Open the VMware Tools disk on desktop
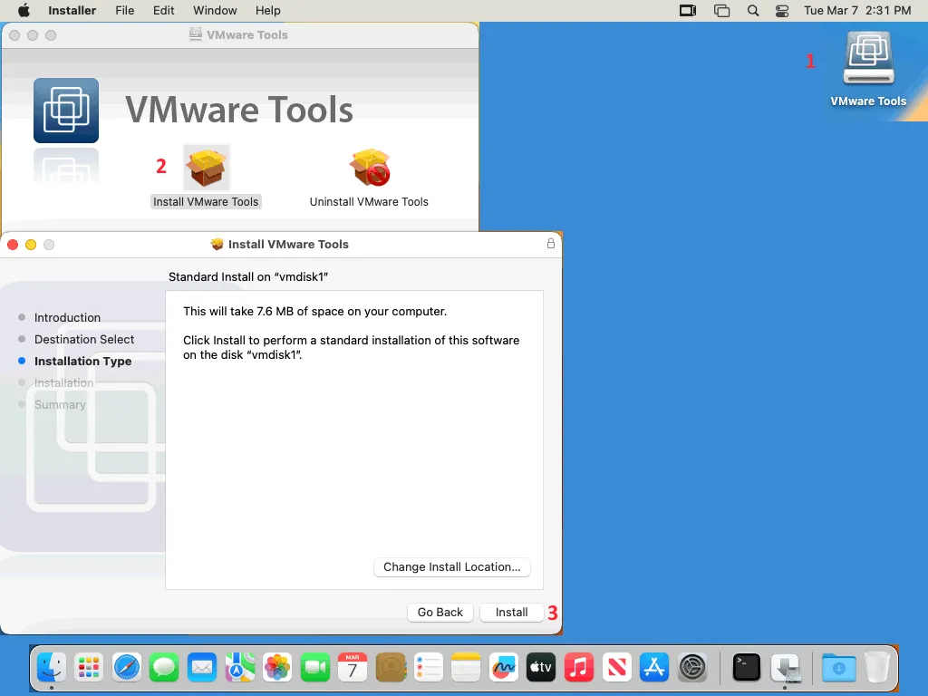Screen dimensions: 928x696 (x=868, y=62)
